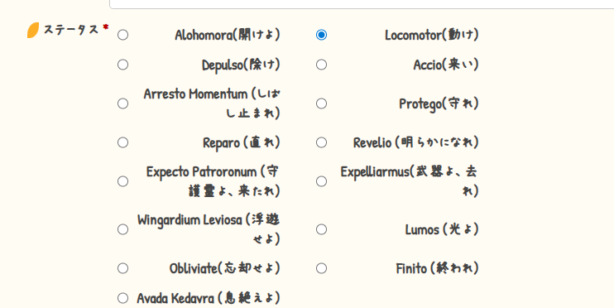Screen dimensions: 614x308
Task: Select Arresto Momentum radio button
Action: pos(123,103)
